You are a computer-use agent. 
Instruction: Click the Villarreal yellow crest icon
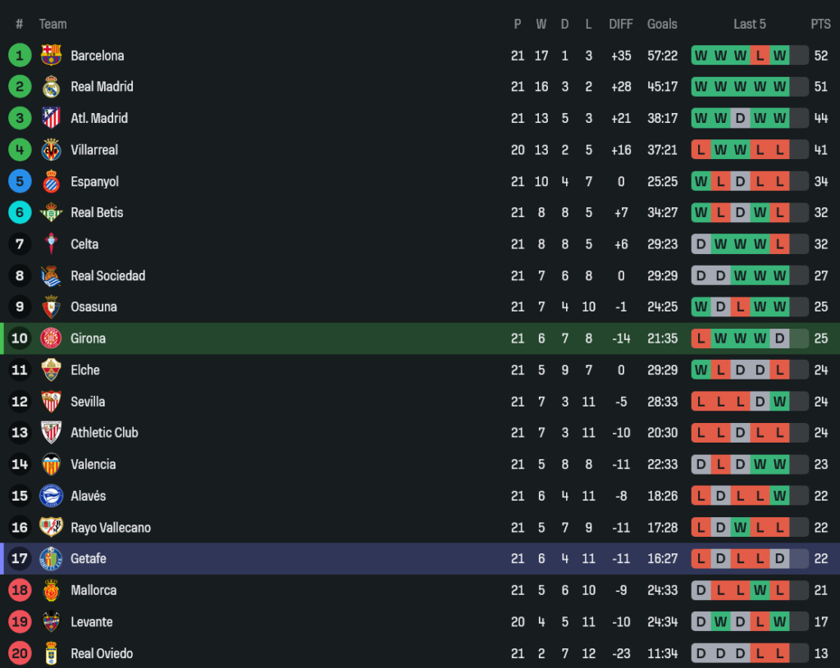click(x=51, y=150)
